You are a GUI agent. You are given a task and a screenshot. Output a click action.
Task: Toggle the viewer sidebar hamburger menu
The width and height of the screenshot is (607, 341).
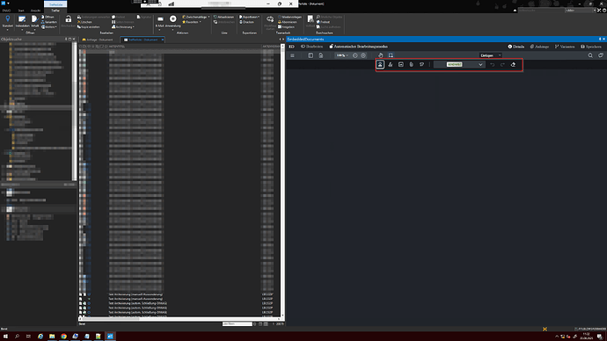point(292,55)
